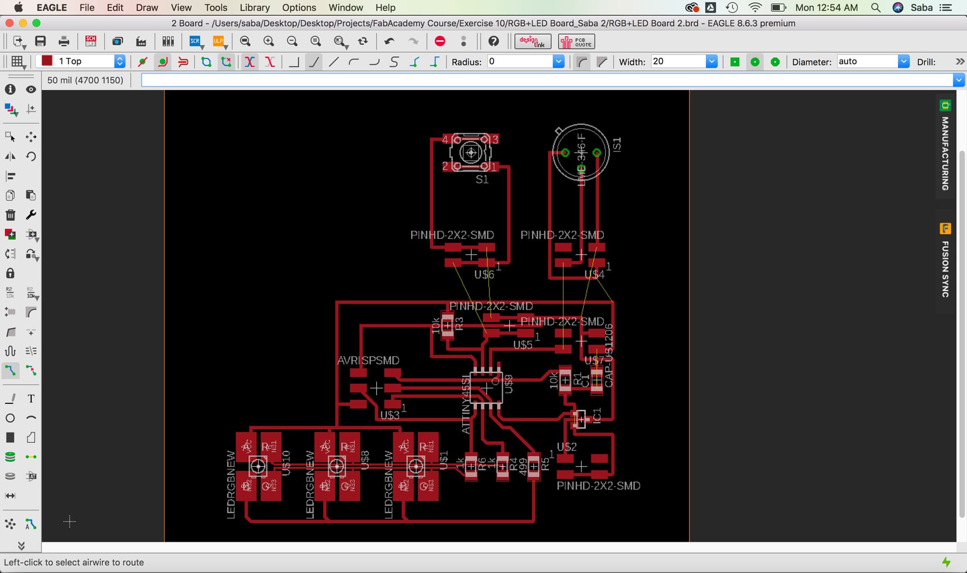Open the File menu
Screen dimensions: 967x573
87,8
